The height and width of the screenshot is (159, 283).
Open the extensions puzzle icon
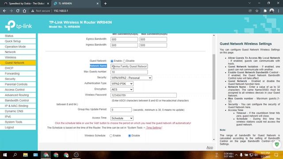265,11
